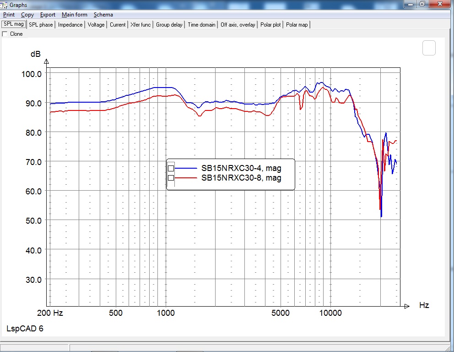Click the 50.0 dB axis value

click(x=33, y=220)
